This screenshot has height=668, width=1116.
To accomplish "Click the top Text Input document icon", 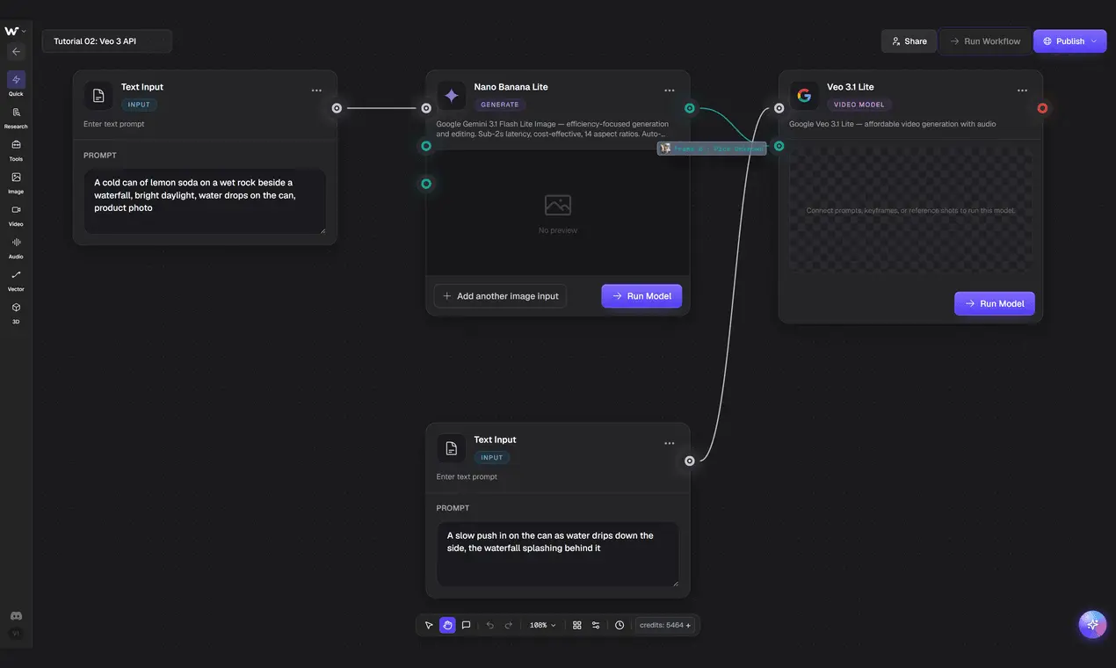I will (x=98, y=96).
